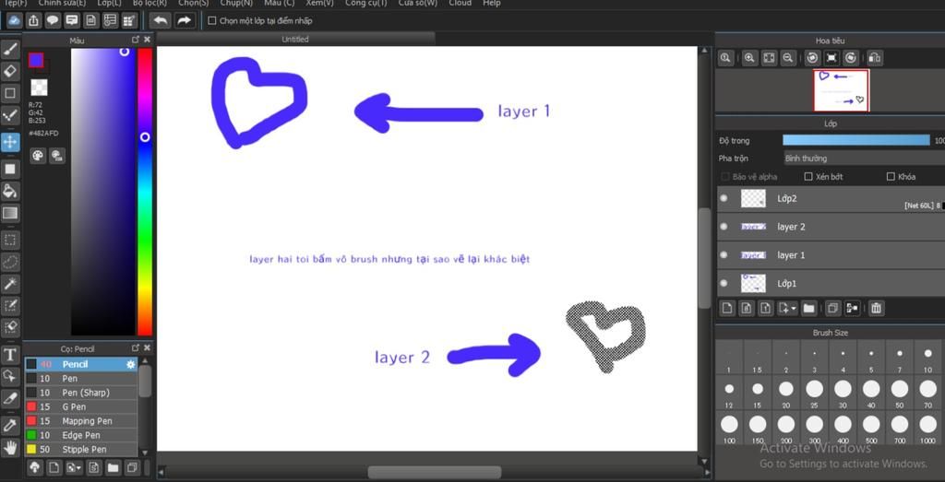Select the Brush tool in left toolbar
This screenshot has width=945, height=482.
point(10,50)
